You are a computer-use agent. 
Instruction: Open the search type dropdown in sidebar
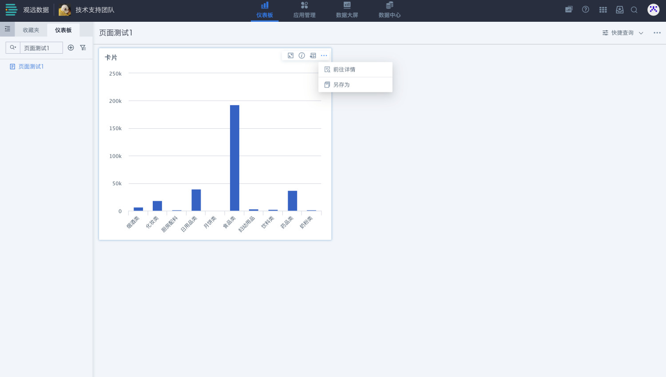point(13,48)
